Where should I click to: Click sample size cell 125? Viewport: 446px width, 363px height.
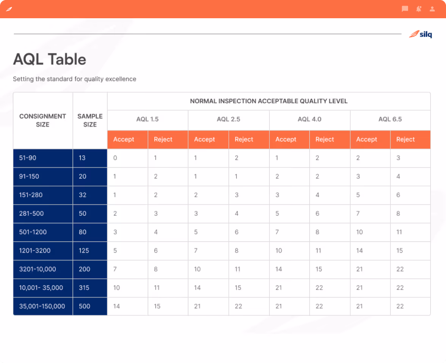(x=90, y=251)
